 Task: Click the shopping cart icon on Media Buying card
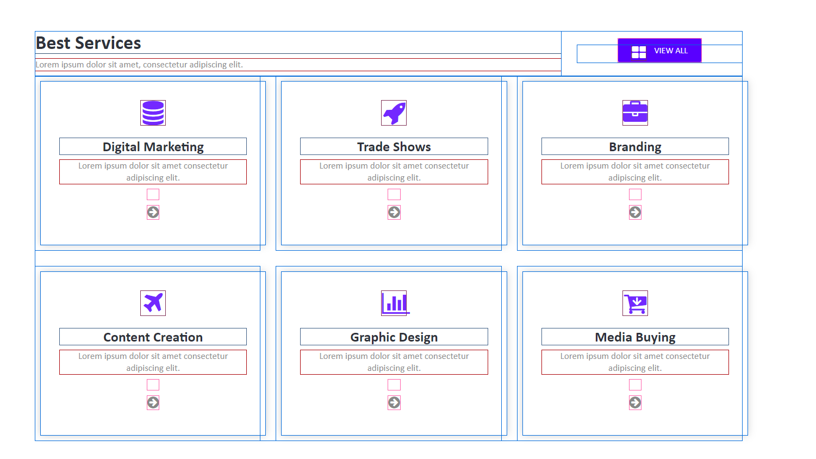tap(635, 303)
